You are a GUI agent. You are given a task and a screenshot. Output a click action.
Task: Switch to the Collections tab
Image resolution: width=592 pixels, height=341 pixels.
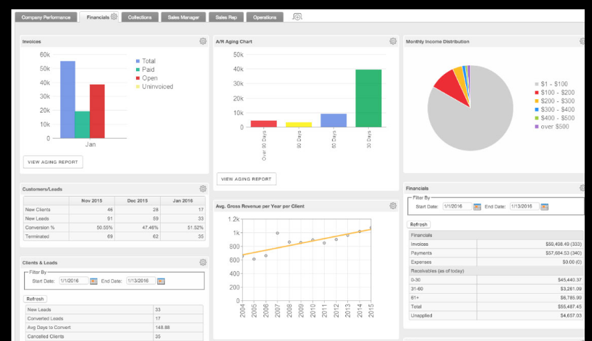(x=140, y=17)
